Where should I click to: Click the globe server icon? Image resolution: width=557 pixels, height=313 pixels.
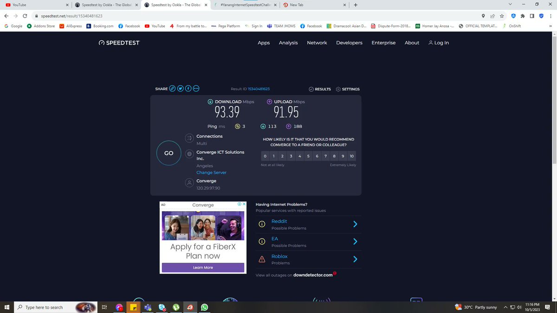[x=189, y=154]
